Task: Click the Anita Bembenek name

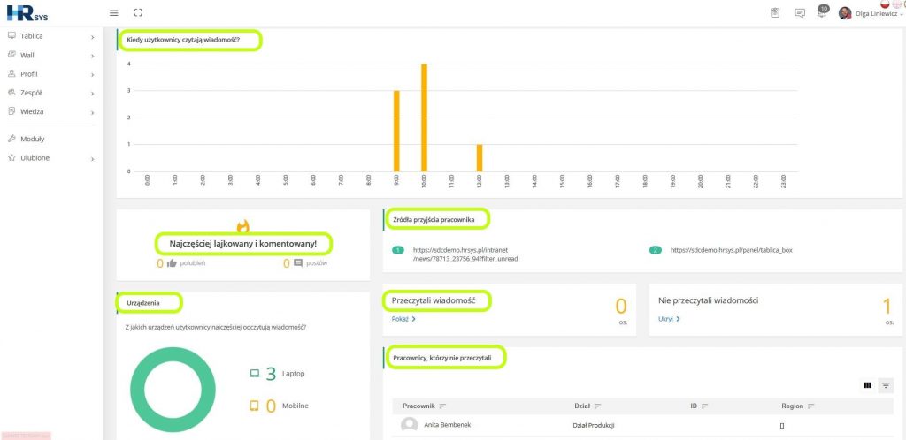Action: [x=447, y=425]
